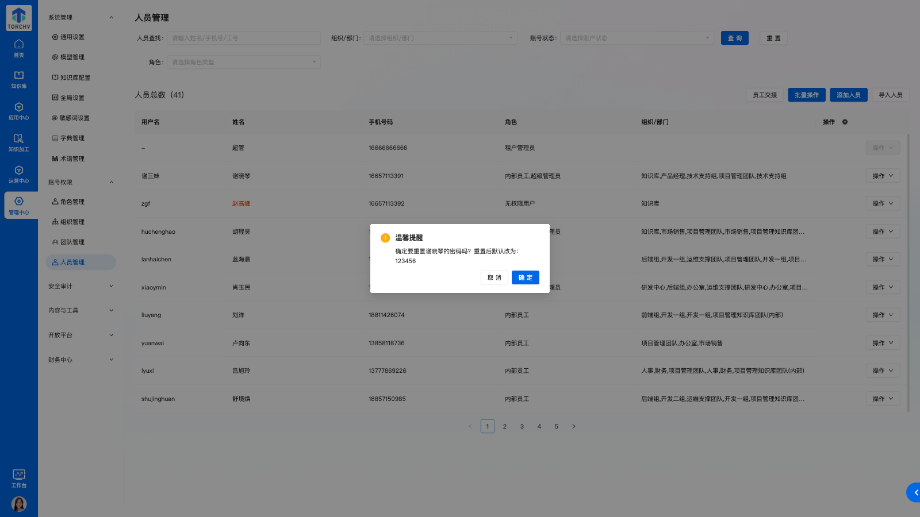Click the TORCHV logo
920x517 pixels.
18,18
